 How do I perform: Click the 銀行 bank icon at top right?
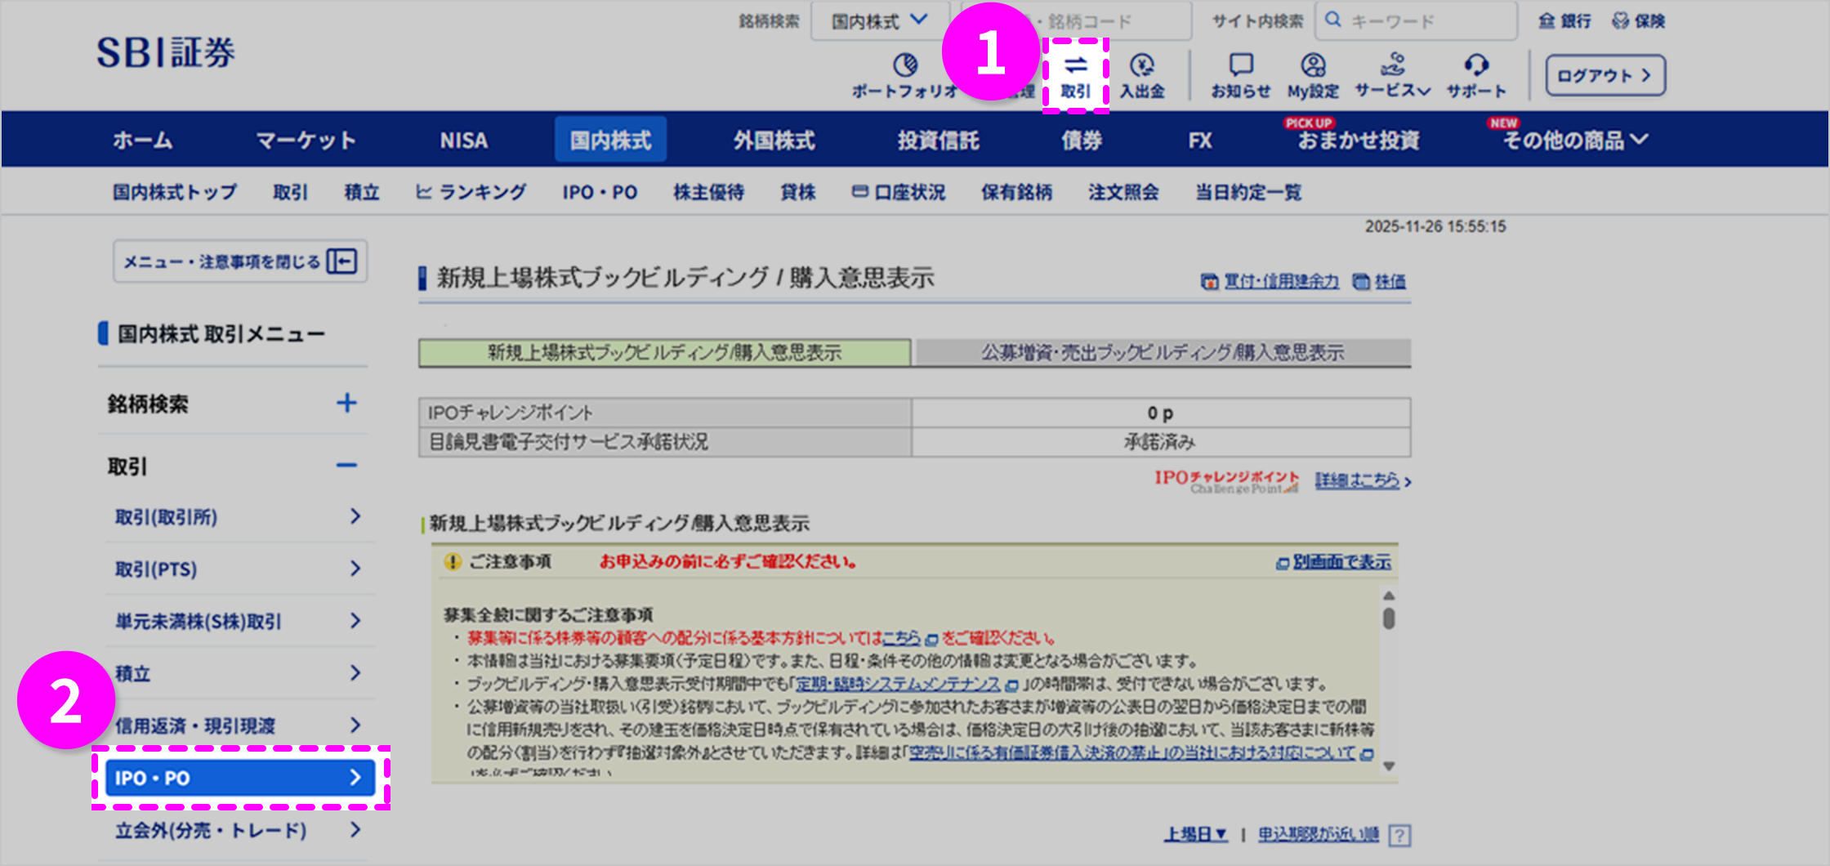(x=1564, y=20)
